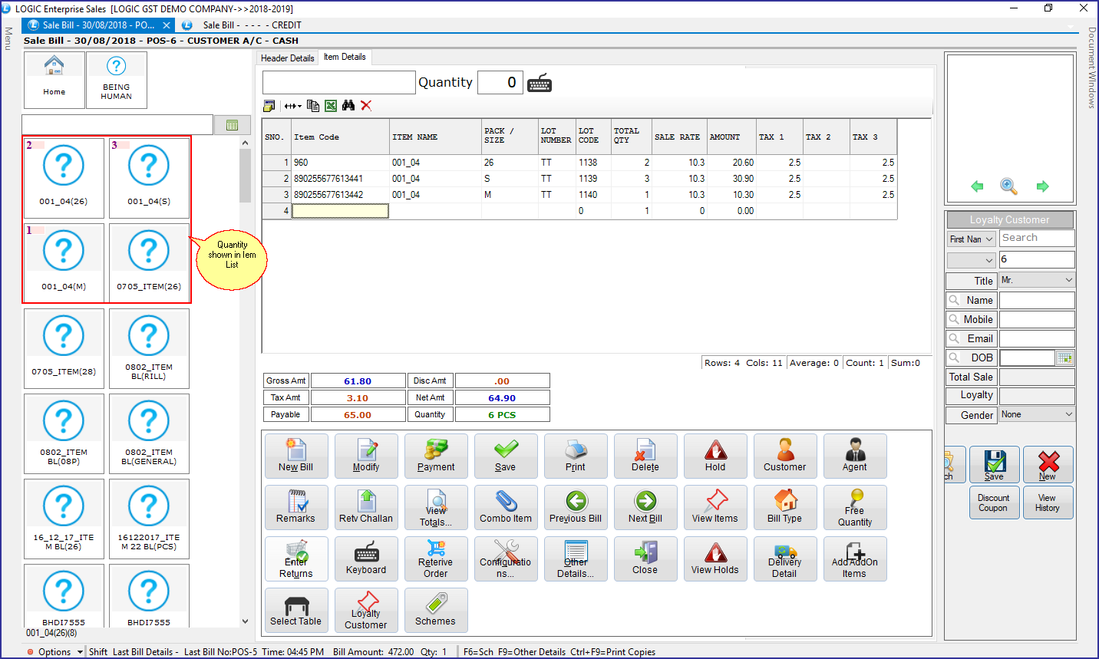Select the Sale Bill 30/08/2018 window tab

click(x=99, y=25)
